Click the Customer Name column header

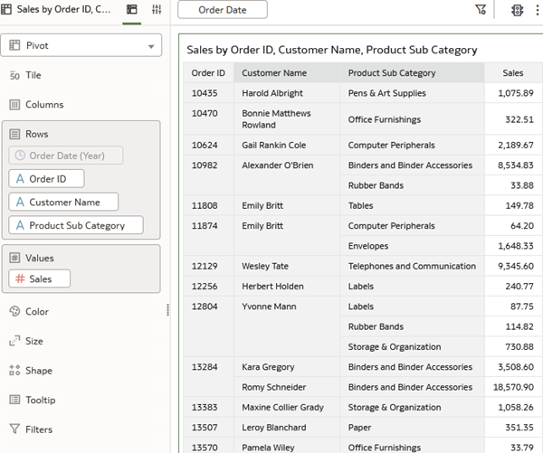(x=274, y=73)
